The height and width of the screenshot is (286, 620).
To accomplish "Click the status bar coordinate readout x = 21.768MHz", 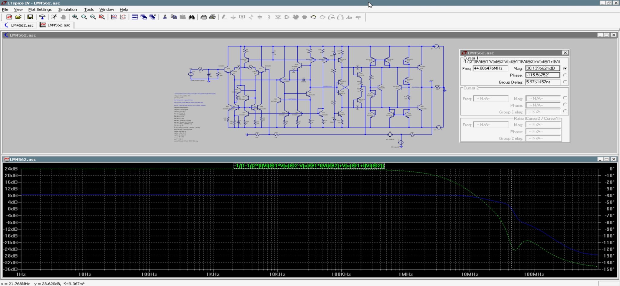I will pyautogui.click(x=15, y=284).
